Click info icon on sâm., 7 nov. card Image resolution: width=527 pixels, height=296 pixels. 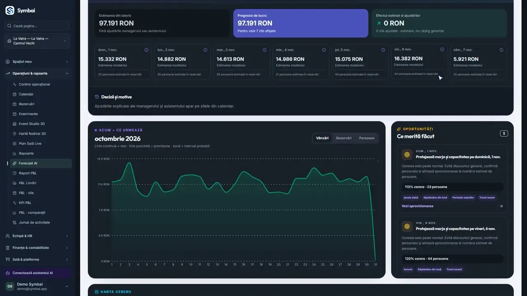point(501,50)
